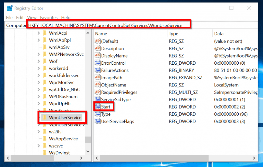The height and width of the screenshot is (167, 263).
Task: Click the workfolderssvc folder icon
Action: point(45,75)
